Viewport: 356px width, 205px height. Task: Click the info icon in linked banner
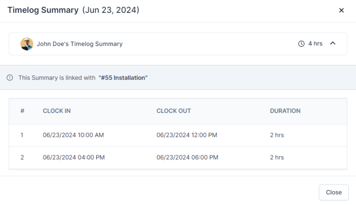(10, 78)
